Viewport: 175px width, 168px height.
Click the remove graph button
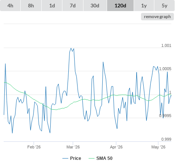point(157,17)
